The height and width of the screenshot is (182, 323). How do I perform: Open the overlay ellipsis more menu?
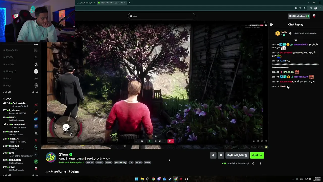pos(164,141)
